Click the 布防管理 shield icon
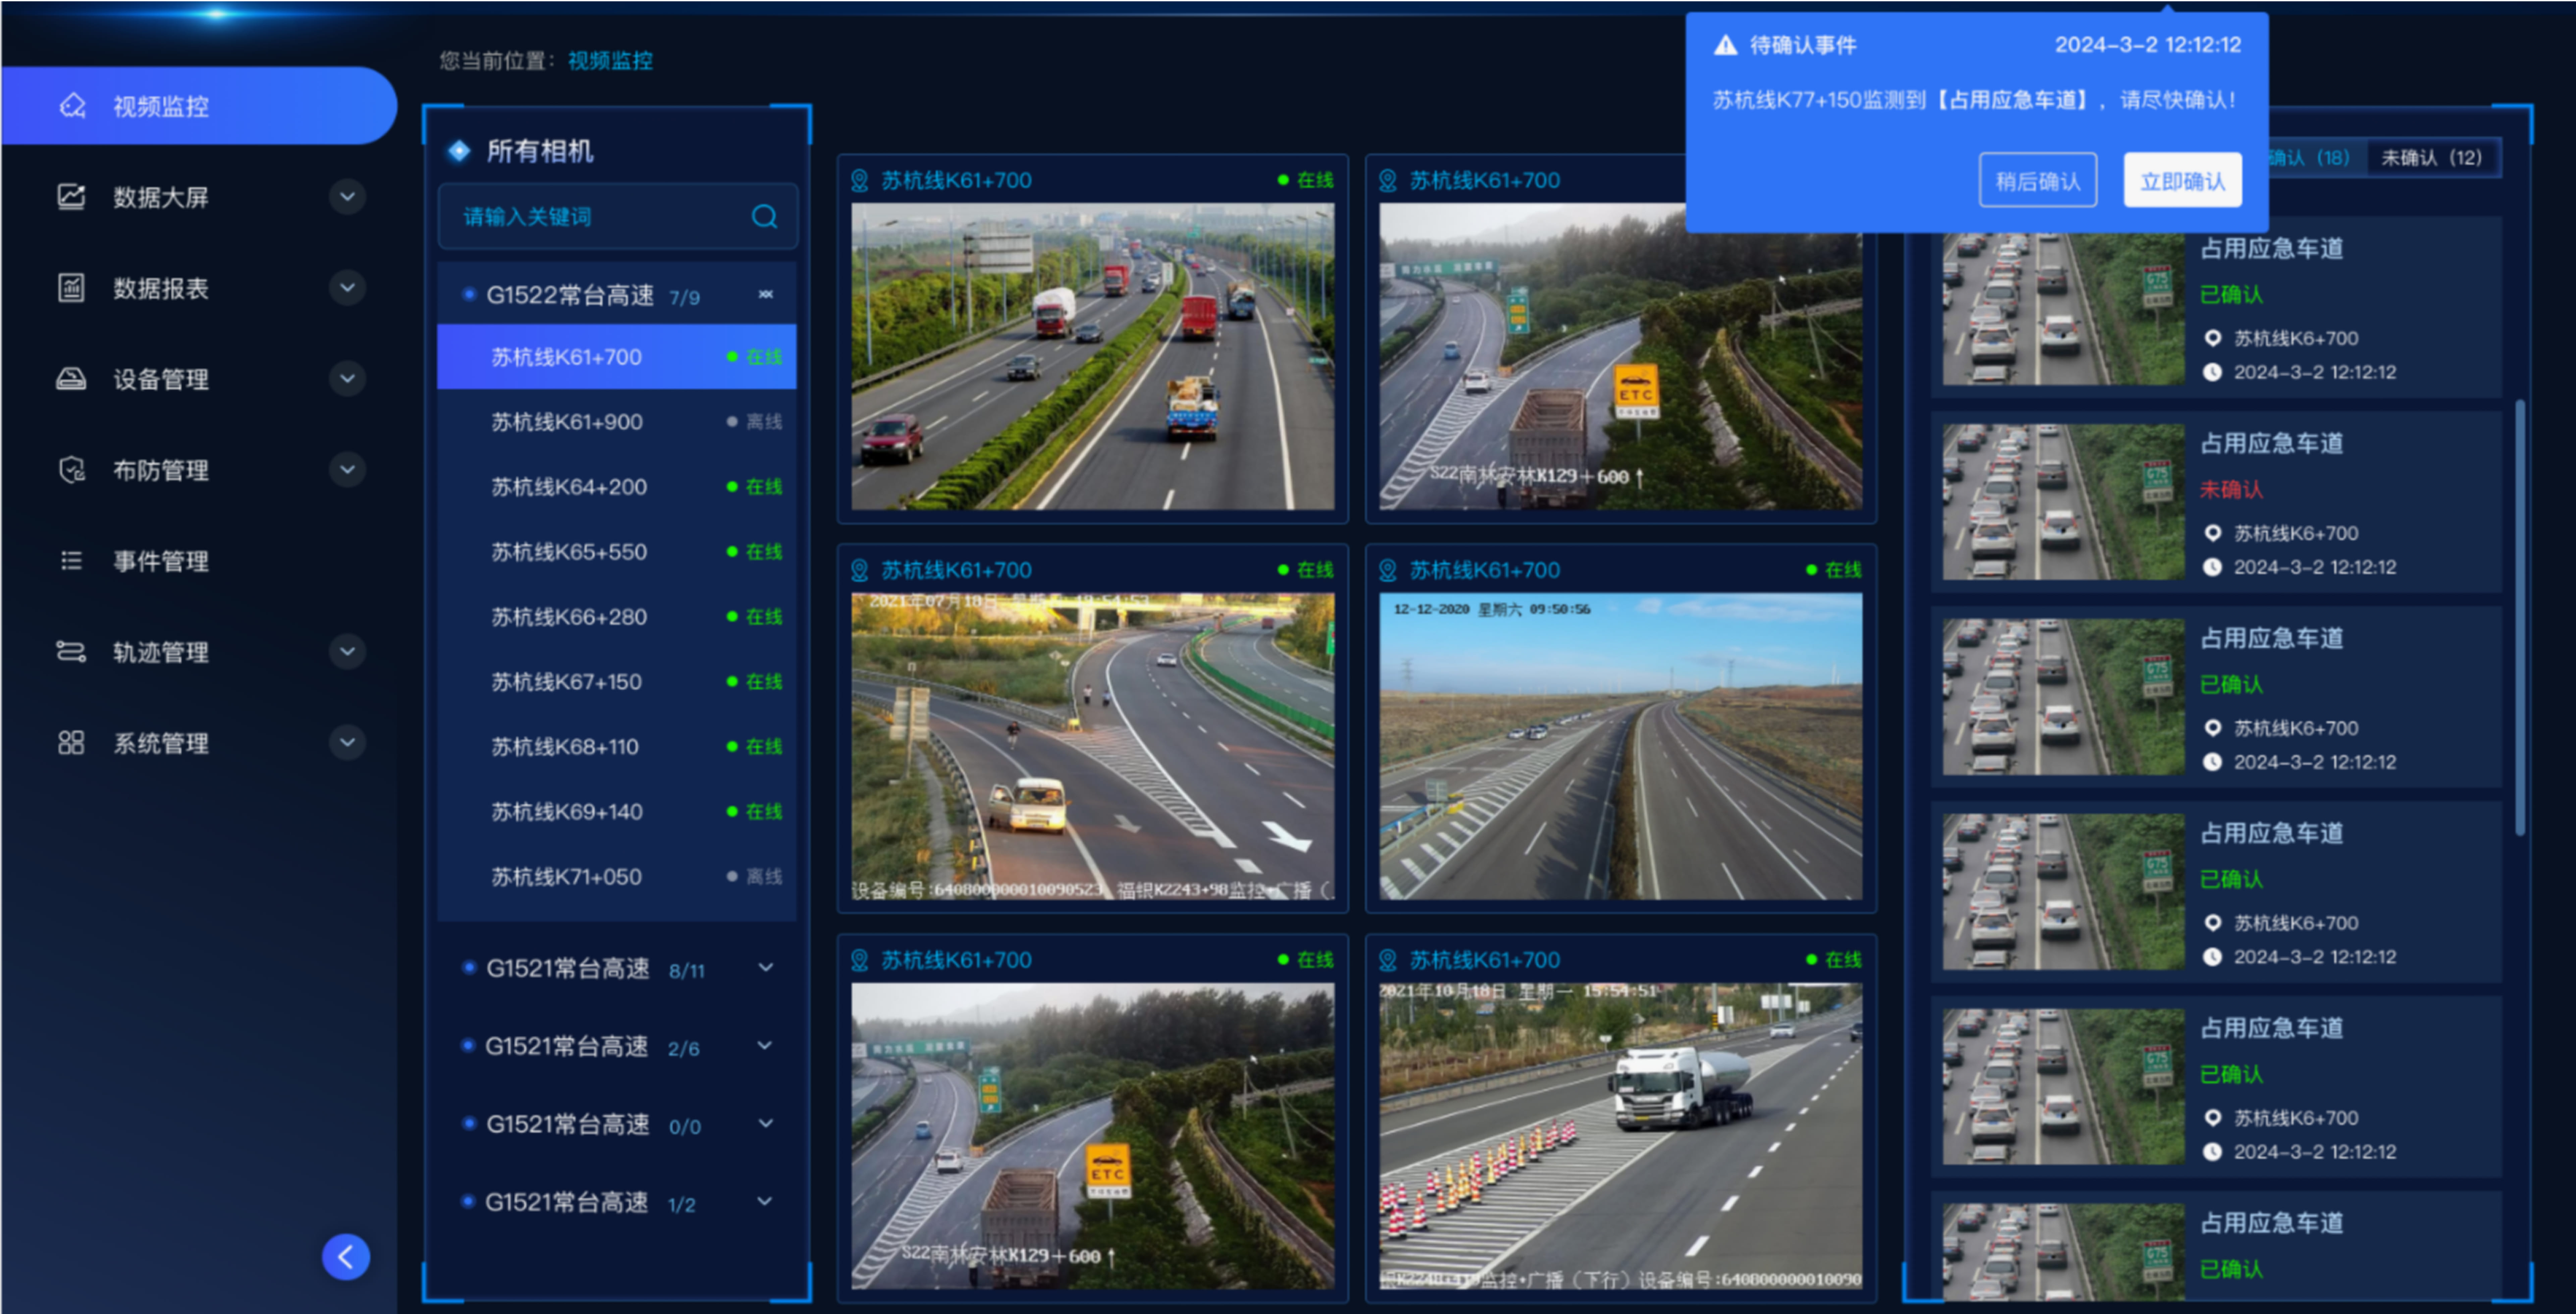This screenshot has width=2576, height=1314. click(x=71, y=470)
